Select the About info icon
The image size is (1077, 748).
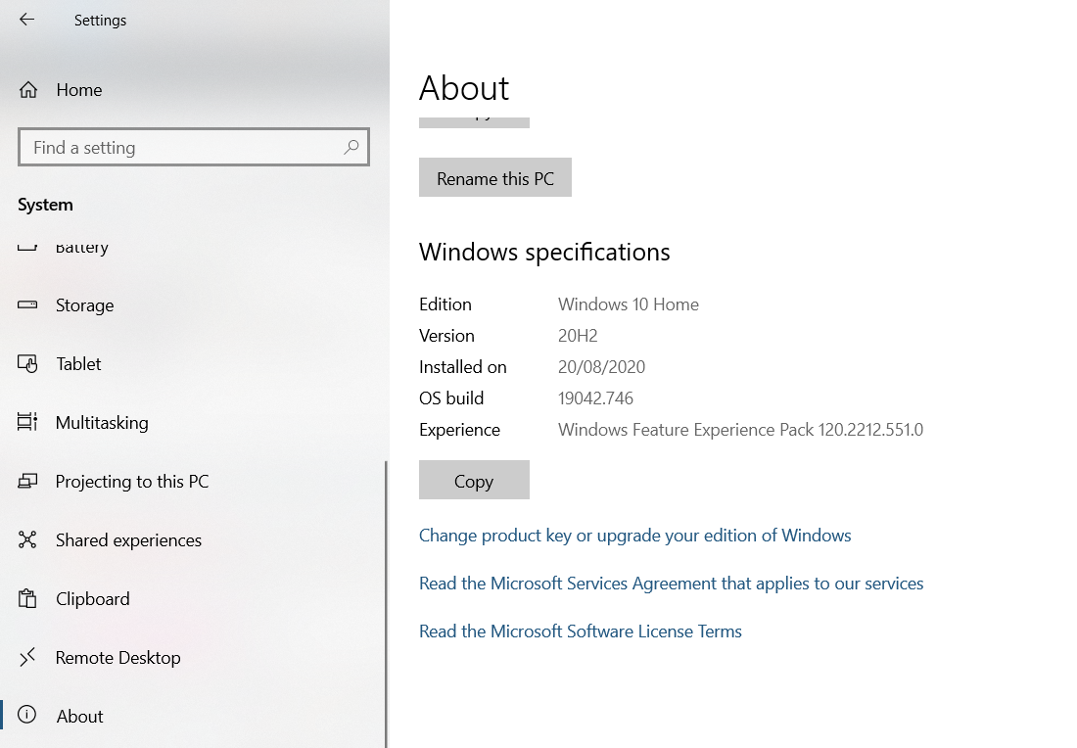[27, 716]
